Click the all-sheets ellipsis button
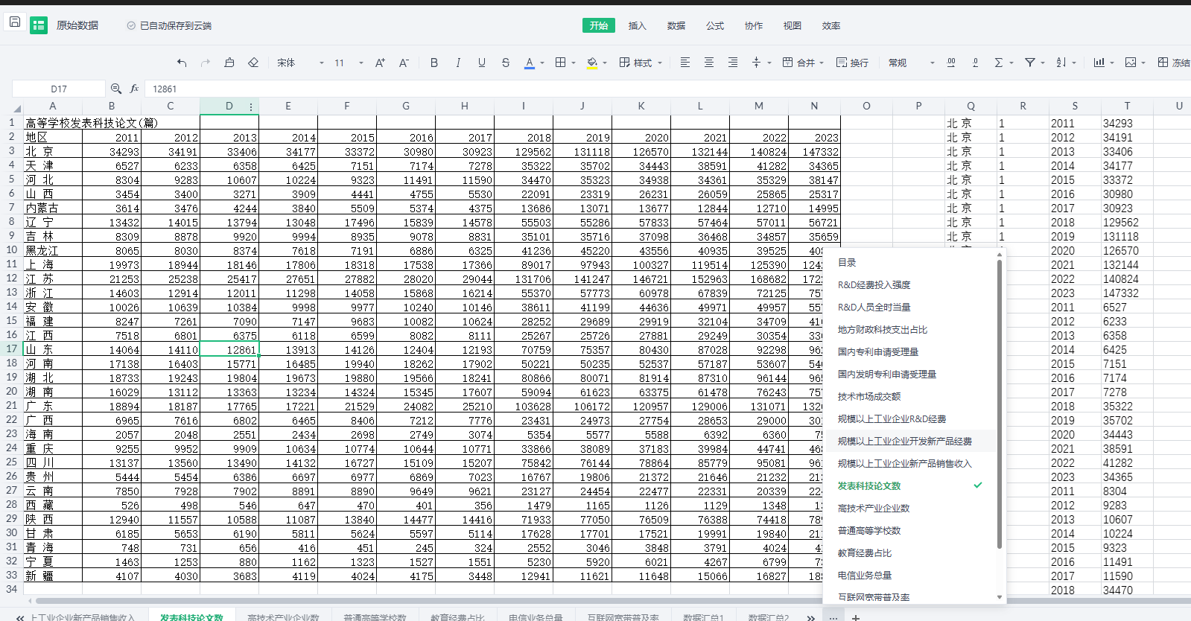 click(833, 617)
